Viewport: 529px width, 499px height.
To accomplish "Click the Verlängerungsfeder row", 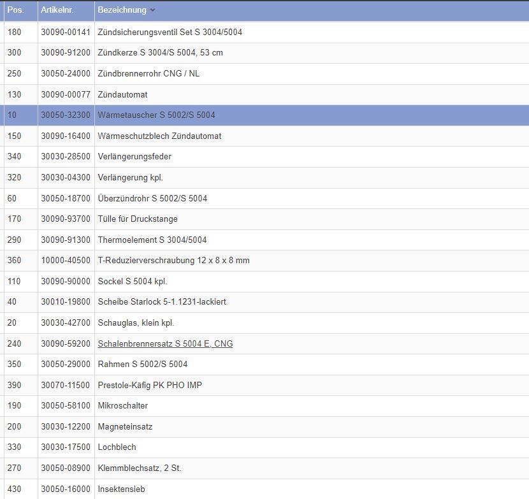I will pyautogui.click(x=134, y=157).
